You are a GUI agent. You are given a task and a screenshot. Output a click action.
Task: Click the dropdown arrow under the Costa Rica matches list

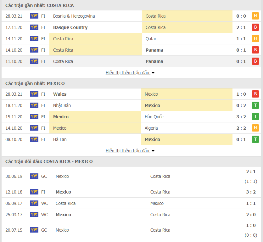(153, 73)
